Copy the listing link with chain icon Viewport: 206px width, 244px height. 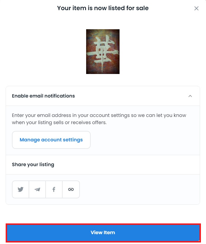point(71,189)
